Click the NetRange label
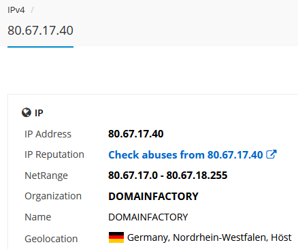Screen dimensions: 298x249 click(46, 176)
